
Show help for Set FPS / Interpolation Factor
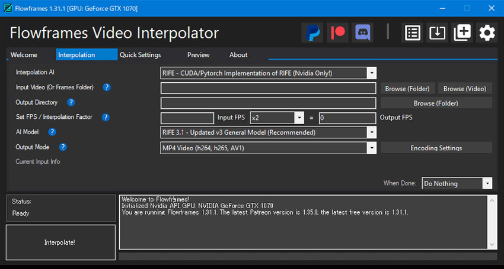tap(106, 117)
